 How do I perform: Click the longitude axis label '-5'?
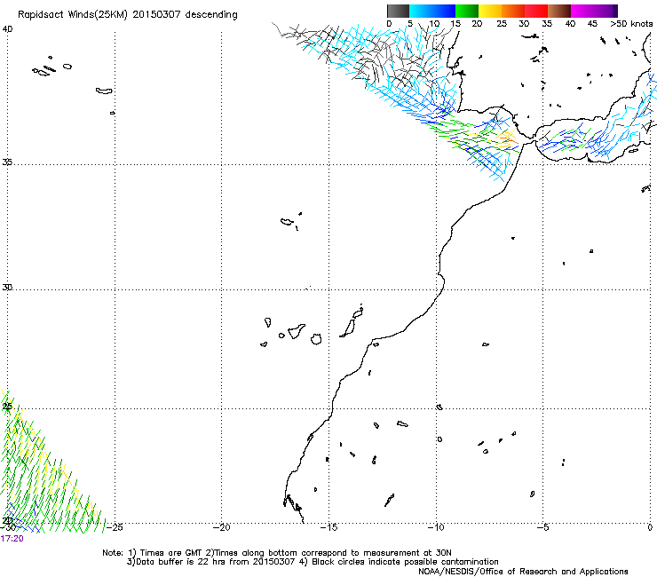tap(542, 527)
